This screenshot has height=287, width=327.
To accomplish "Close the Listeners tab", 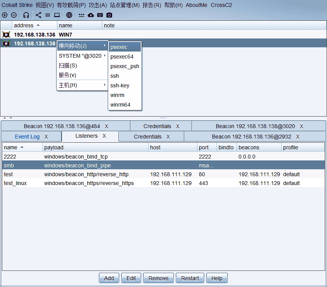I will point(104,136).
